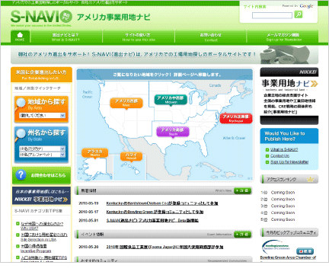Select the purple South region map label

tap(173, 132)
